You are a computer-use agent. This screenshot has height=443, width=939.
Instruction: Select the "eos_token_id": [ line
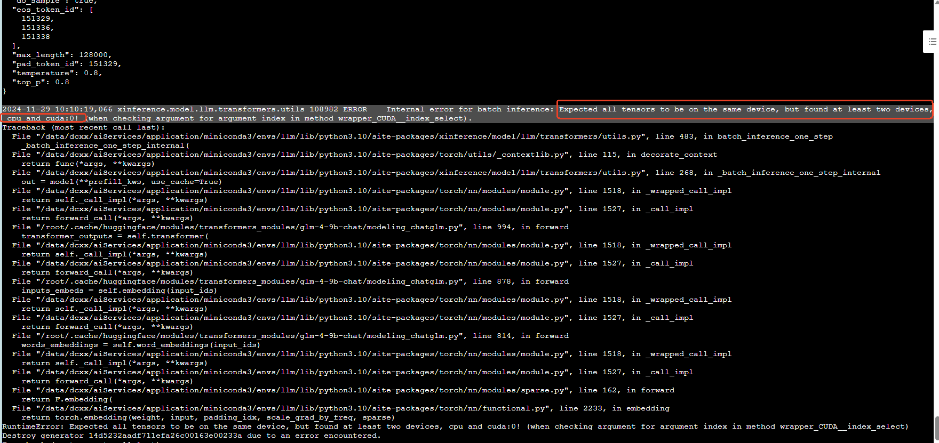pos(53,10)
